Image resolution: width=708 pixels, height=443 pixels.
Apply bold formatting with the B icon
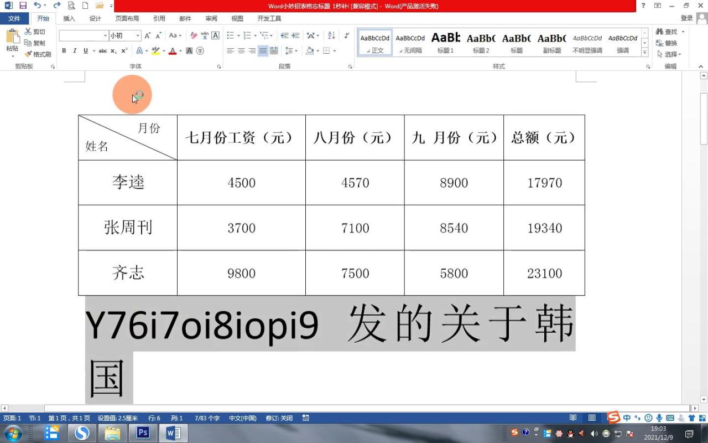[x=64, y=50]
